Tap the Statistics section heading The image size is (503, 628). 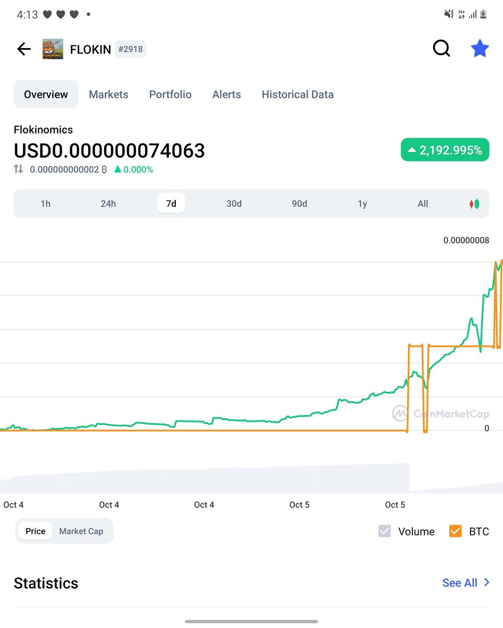pyautogui.click(x=46, y=583)
